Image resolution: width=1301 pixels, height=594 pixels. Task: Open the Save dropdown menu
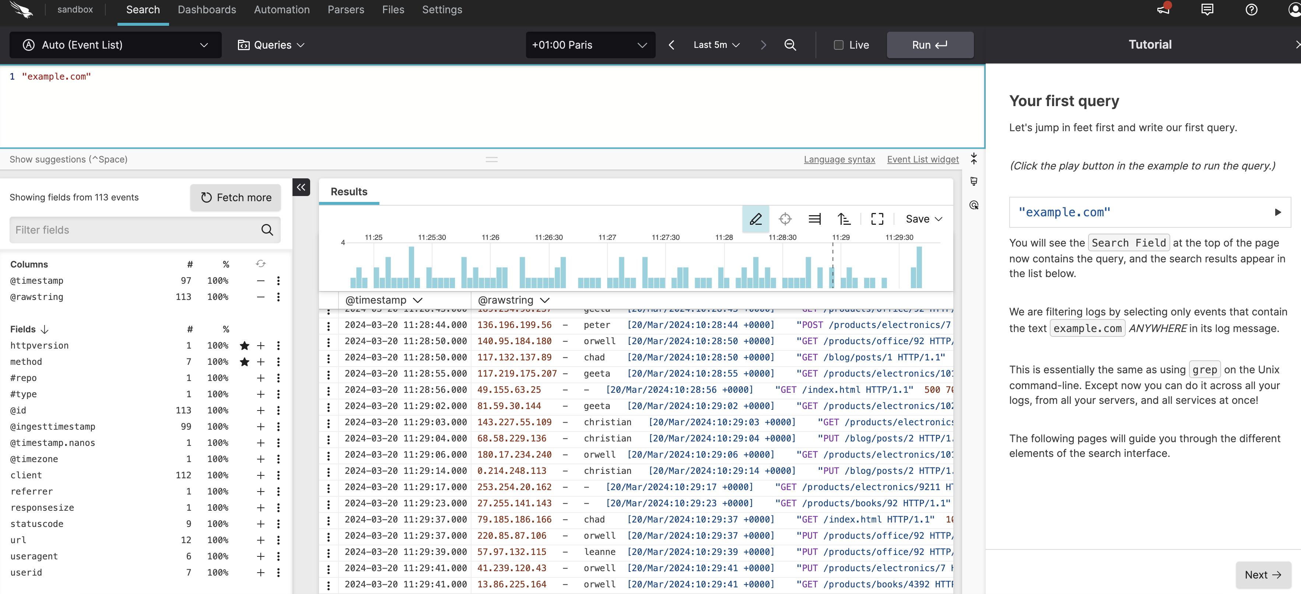[x=923, y=219]
